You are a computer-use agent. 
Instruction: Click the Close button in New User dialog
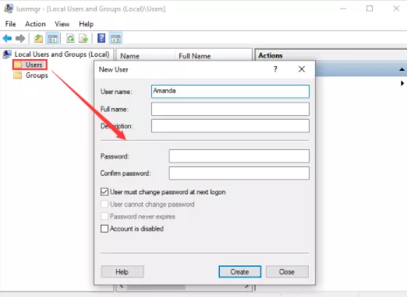click(x=287, y=271)
